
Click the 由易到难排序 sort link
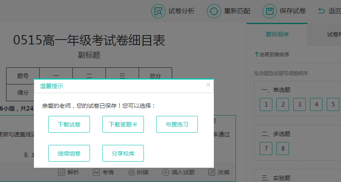274,54
